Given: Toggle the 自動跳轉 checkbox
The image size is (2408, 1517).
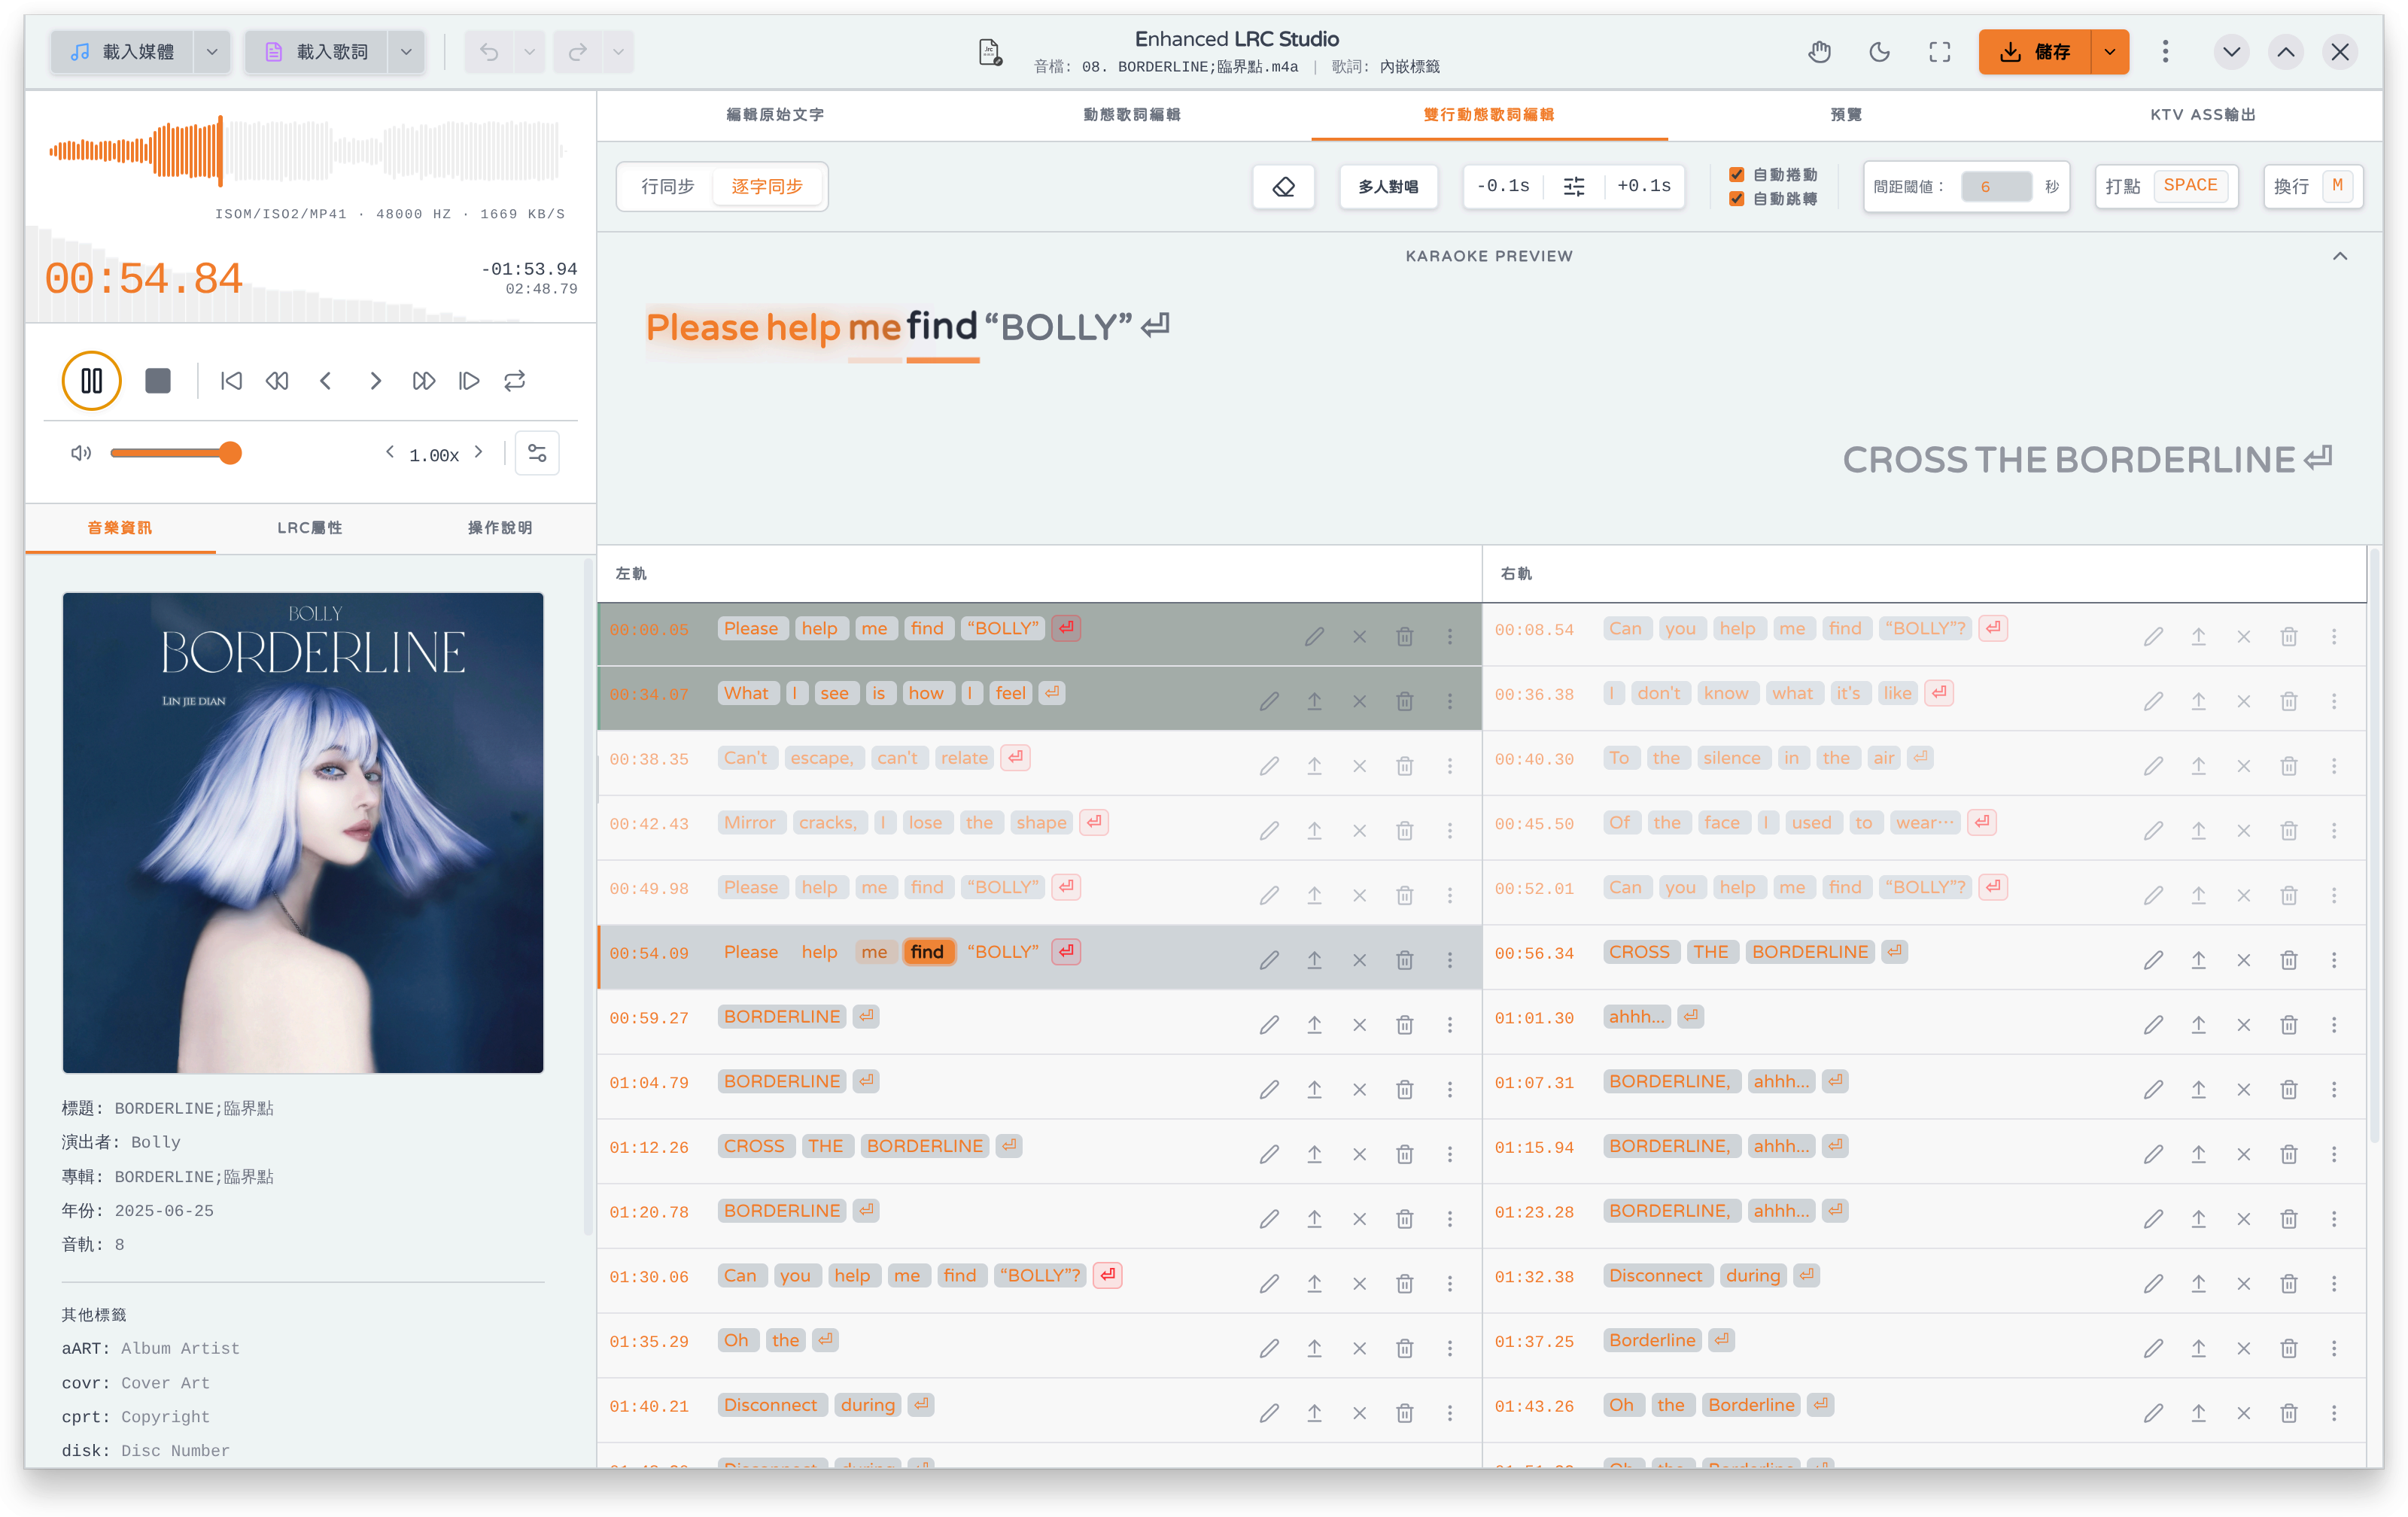Looking at the screenshot, I should pos(1737,198).
